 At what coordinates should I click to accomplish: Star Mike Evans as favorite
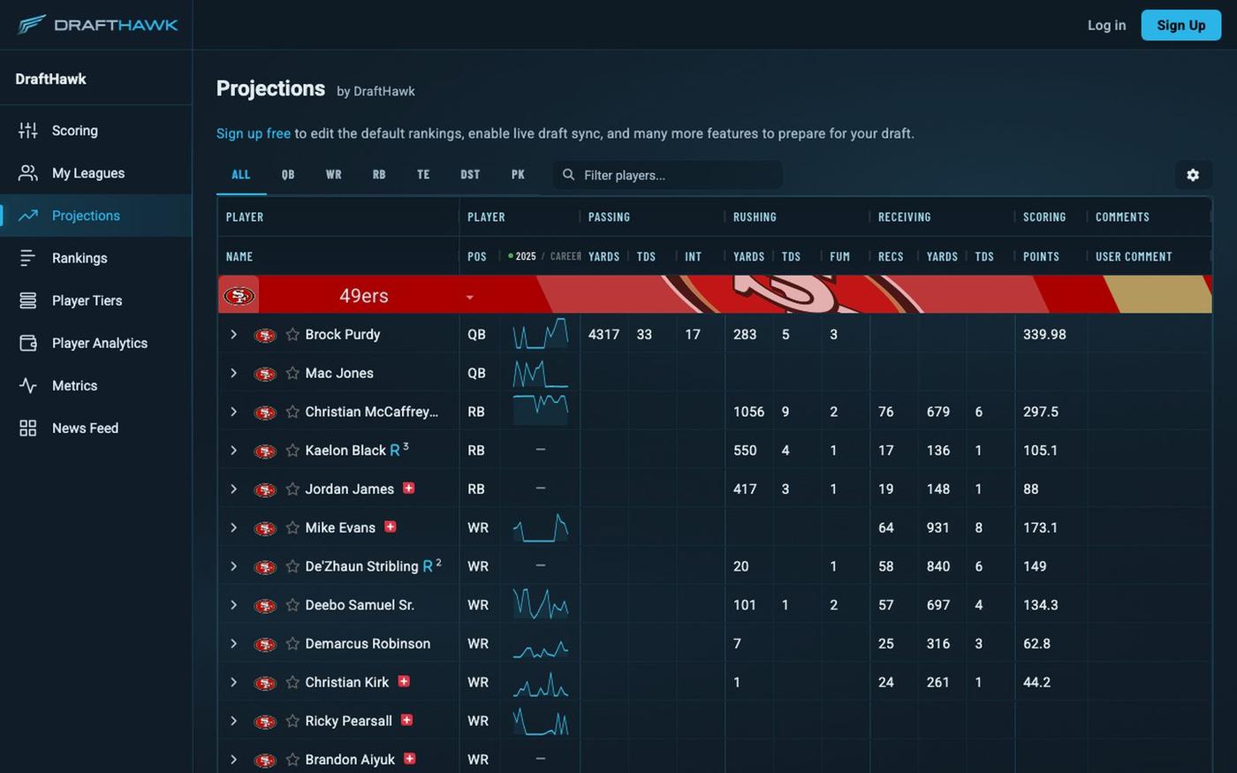point(292,527)
